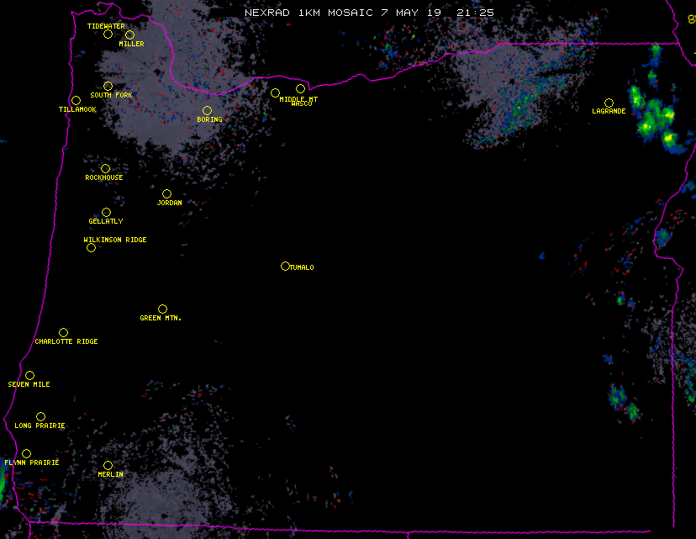Image resolution: width=696 pixels, height=539 pixels.
Task: Click the Gellatly station circle marker
Action: (x=106, y=212)
